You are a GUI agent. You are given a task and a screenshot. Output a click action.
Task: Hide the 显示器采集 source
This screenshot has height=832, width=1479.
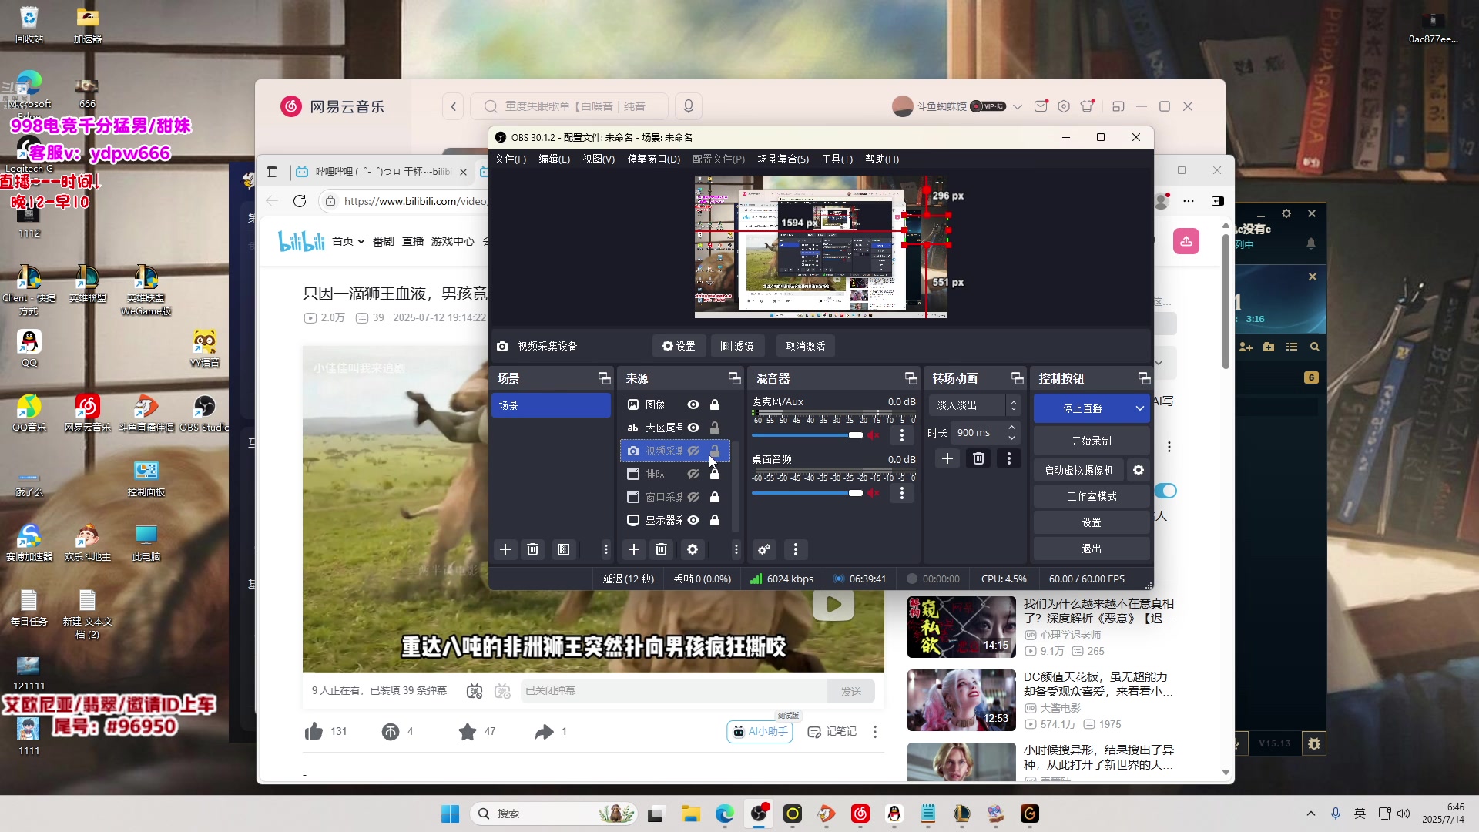click(693, 520)
